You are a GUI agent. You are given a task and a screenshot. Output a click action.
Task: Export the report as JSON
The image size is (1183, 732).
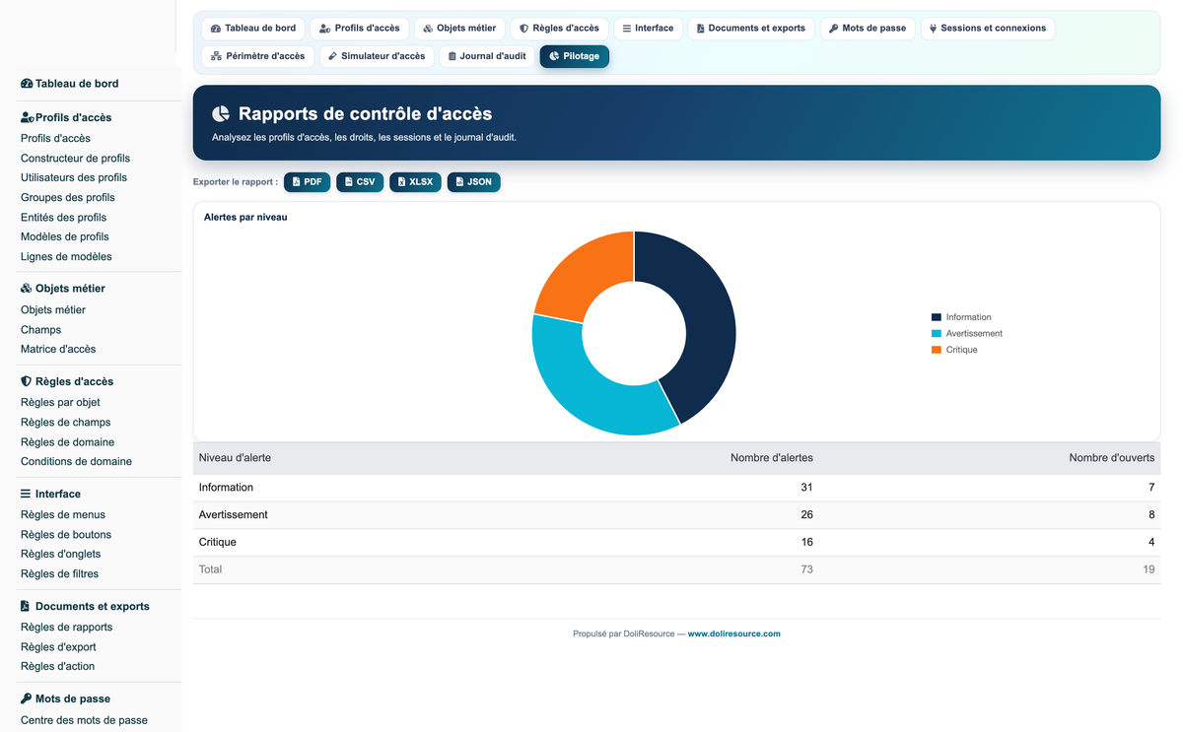[473, 182]
